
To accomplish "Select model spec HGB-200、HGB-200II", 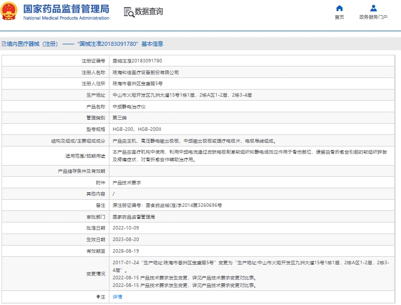I will pos(137,129).
